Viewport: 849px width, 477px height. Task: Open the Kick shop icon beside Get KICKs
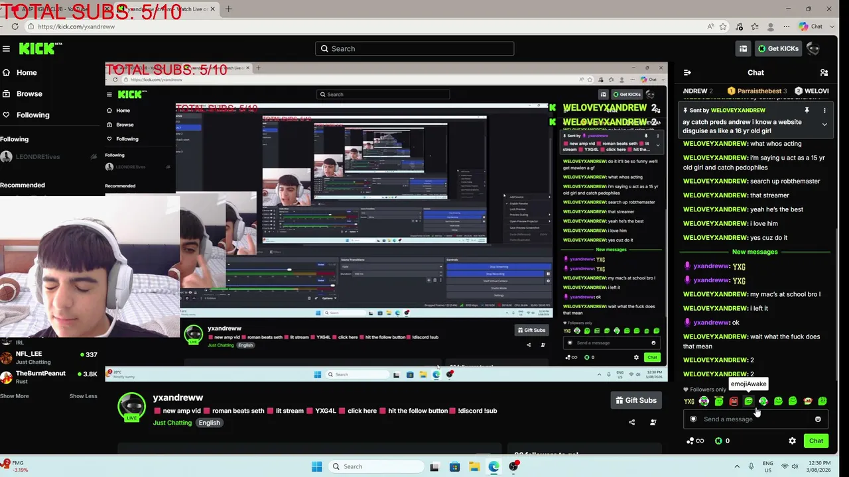coord(743,48)
